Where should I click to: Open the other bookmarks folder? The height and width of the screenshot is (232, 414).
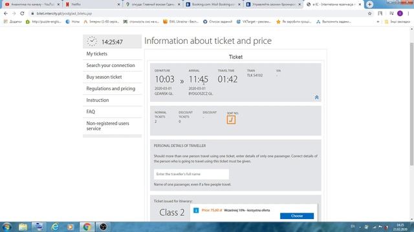[397, 22]
